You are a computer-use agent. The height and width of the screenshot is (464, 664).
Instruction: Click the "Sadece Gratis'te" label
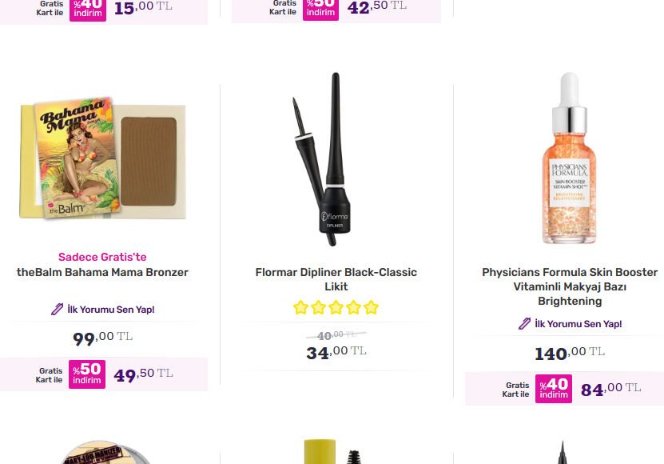click(102, 257)
